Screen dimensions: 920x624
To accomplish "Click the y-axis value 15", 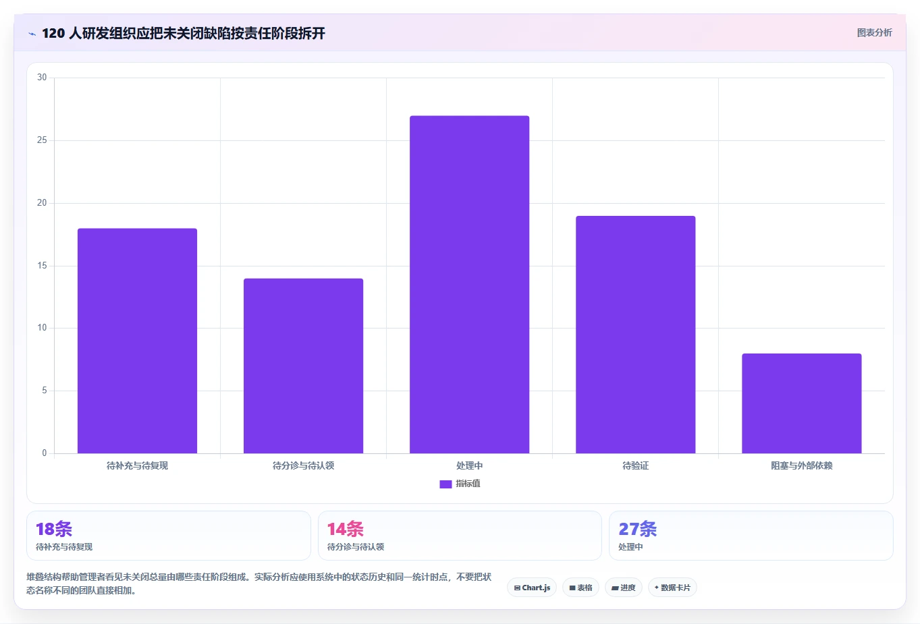I will point(42,266).
